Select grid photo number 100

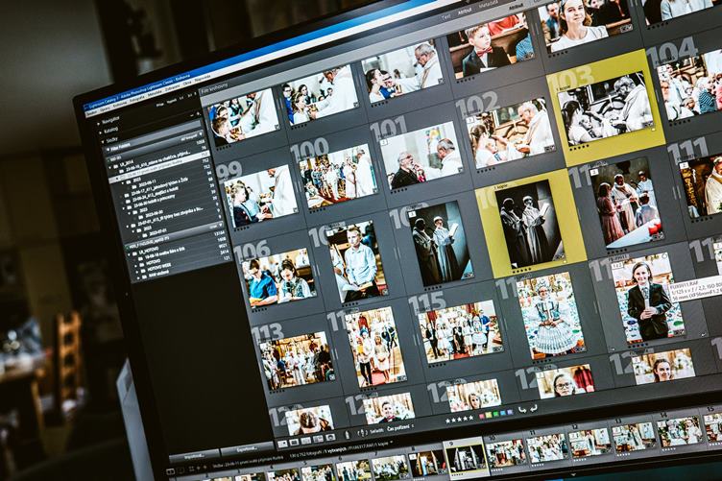(x=338, y=175)
